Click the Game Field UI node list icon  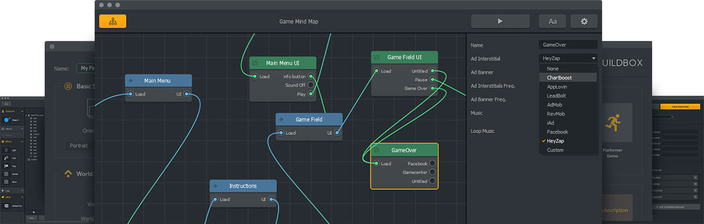[377, 57]
